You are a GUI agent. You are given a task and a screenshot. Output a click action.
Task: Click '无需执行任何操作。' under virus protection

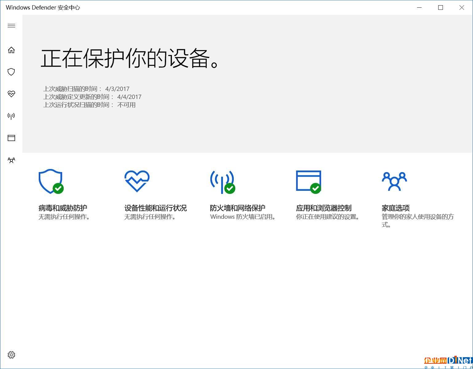pos(64,217)
